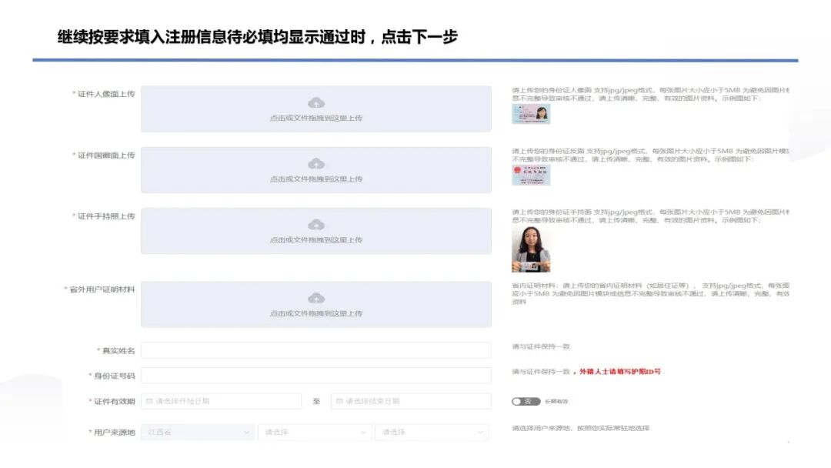Click the 真实姓名 input field

pyautogui.click(x=316, y=350)
